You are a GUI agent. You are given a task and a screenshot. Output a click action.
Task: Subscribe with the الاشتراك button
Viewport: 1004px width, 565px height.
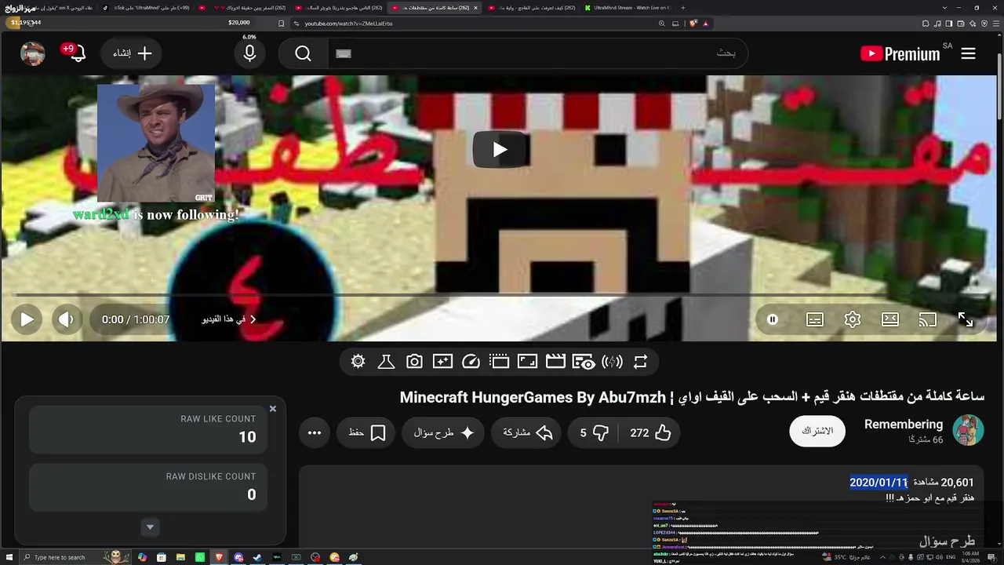pyautogui.click(x=817, y=431)
